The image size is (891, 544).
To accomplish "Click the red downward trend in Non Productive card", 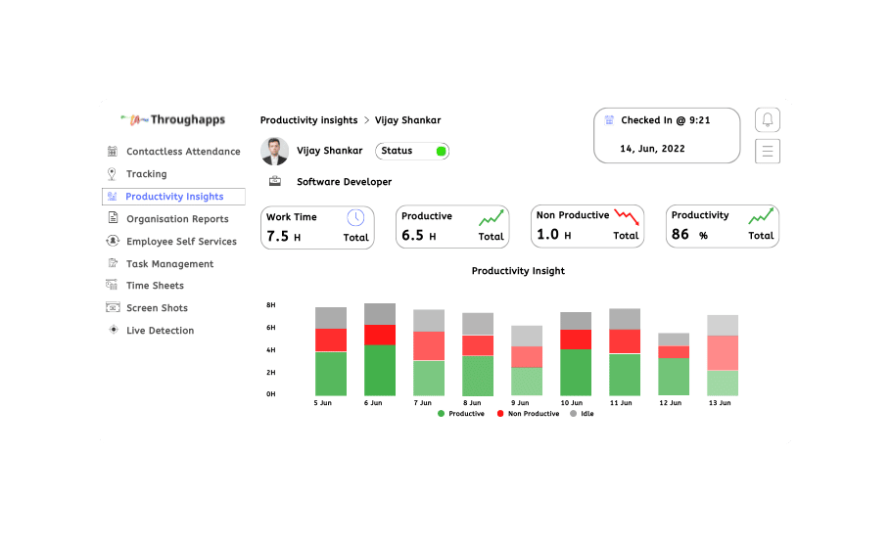I will [x=627, y=216].
